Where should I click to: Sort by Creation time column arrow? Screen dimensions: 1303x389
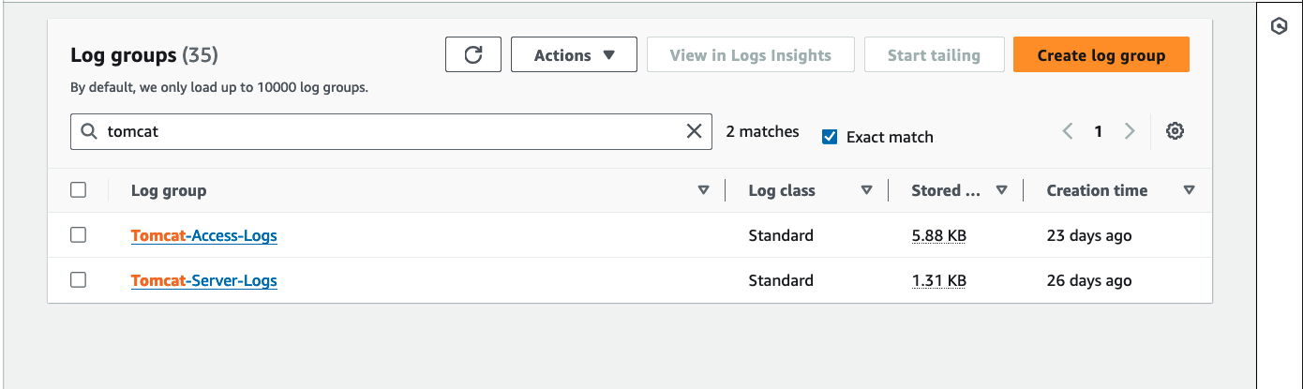click(x=1189, y=190)
